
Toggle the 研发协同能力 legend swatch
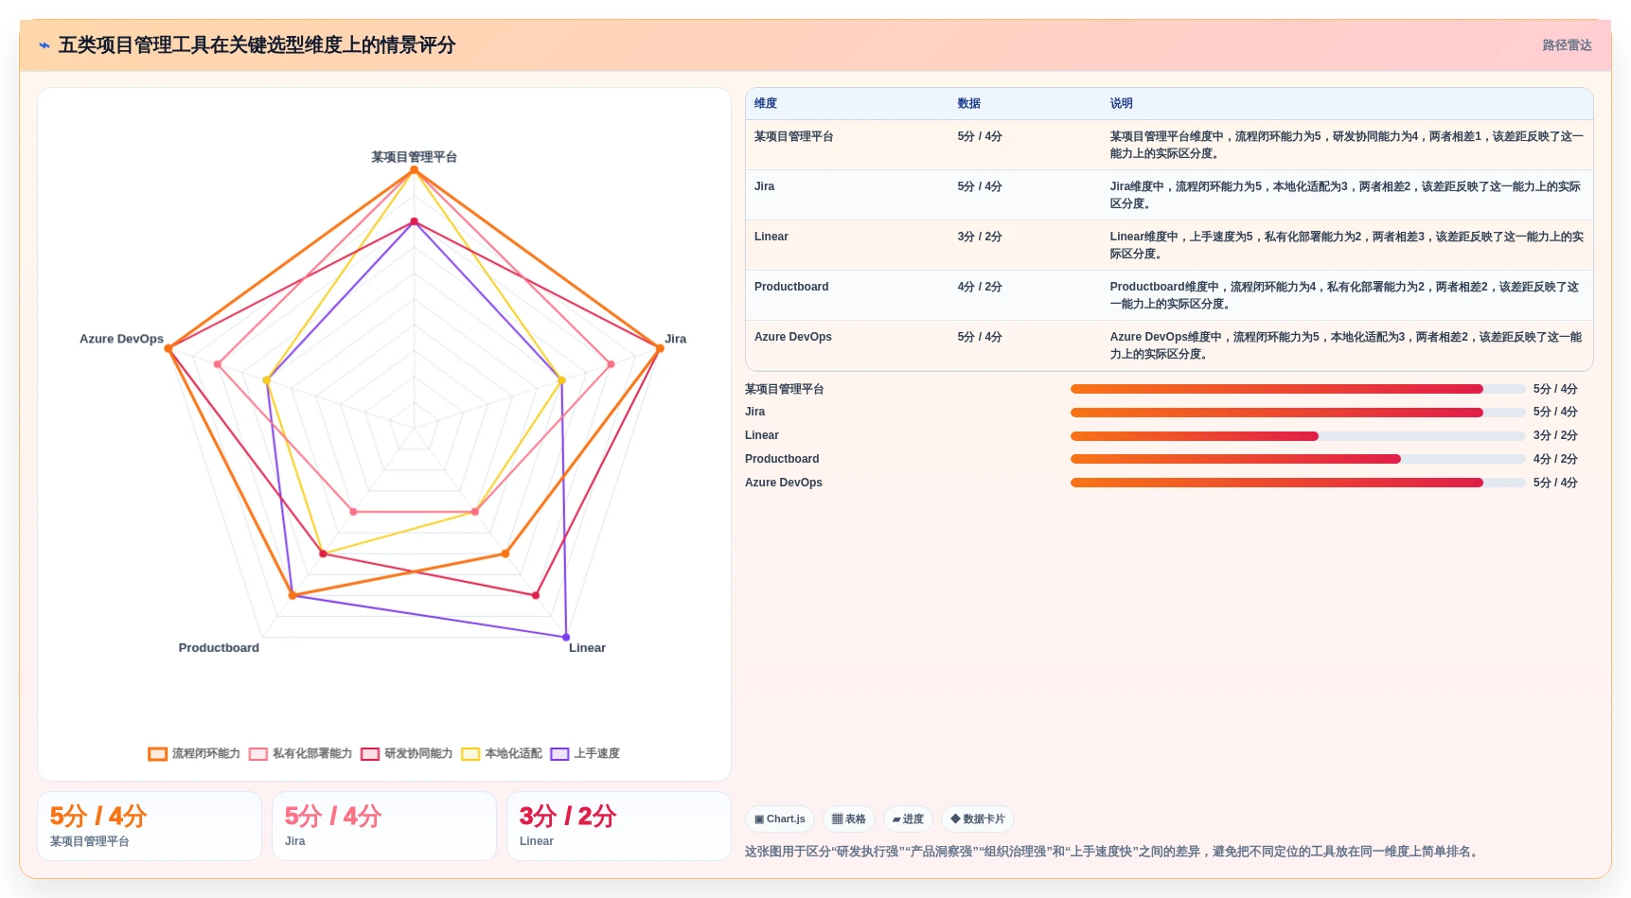370,754
